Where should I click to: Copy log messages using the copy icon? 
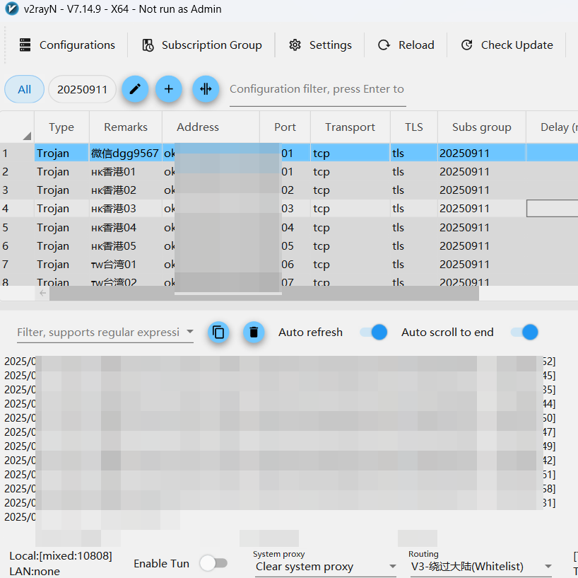[219, 332]
